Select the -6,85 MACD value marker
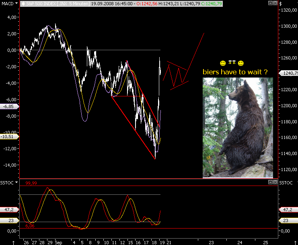Image resolution: width=298 pixels, height=245 pixels. click(10, 106)
